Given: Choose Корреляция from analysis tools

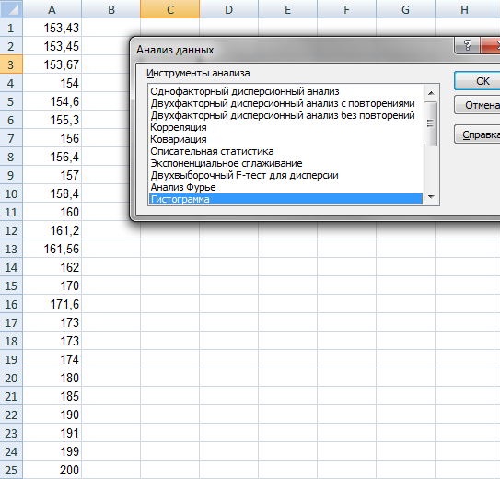Looking at the screenshot, I should coord(179,127).
